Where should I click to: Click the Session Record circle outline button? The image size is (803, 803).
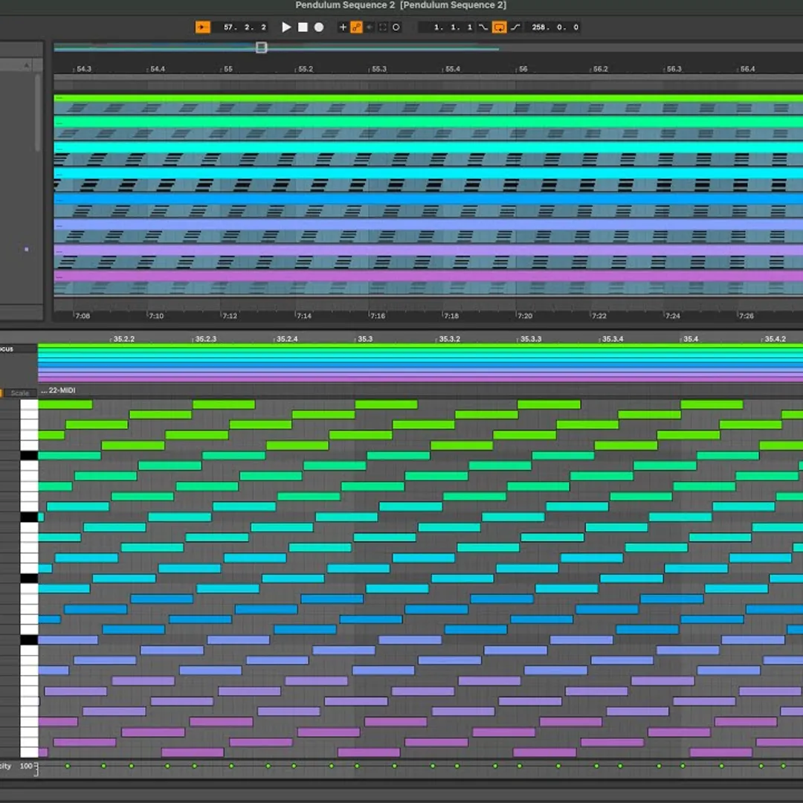click(x=396, y=28)
